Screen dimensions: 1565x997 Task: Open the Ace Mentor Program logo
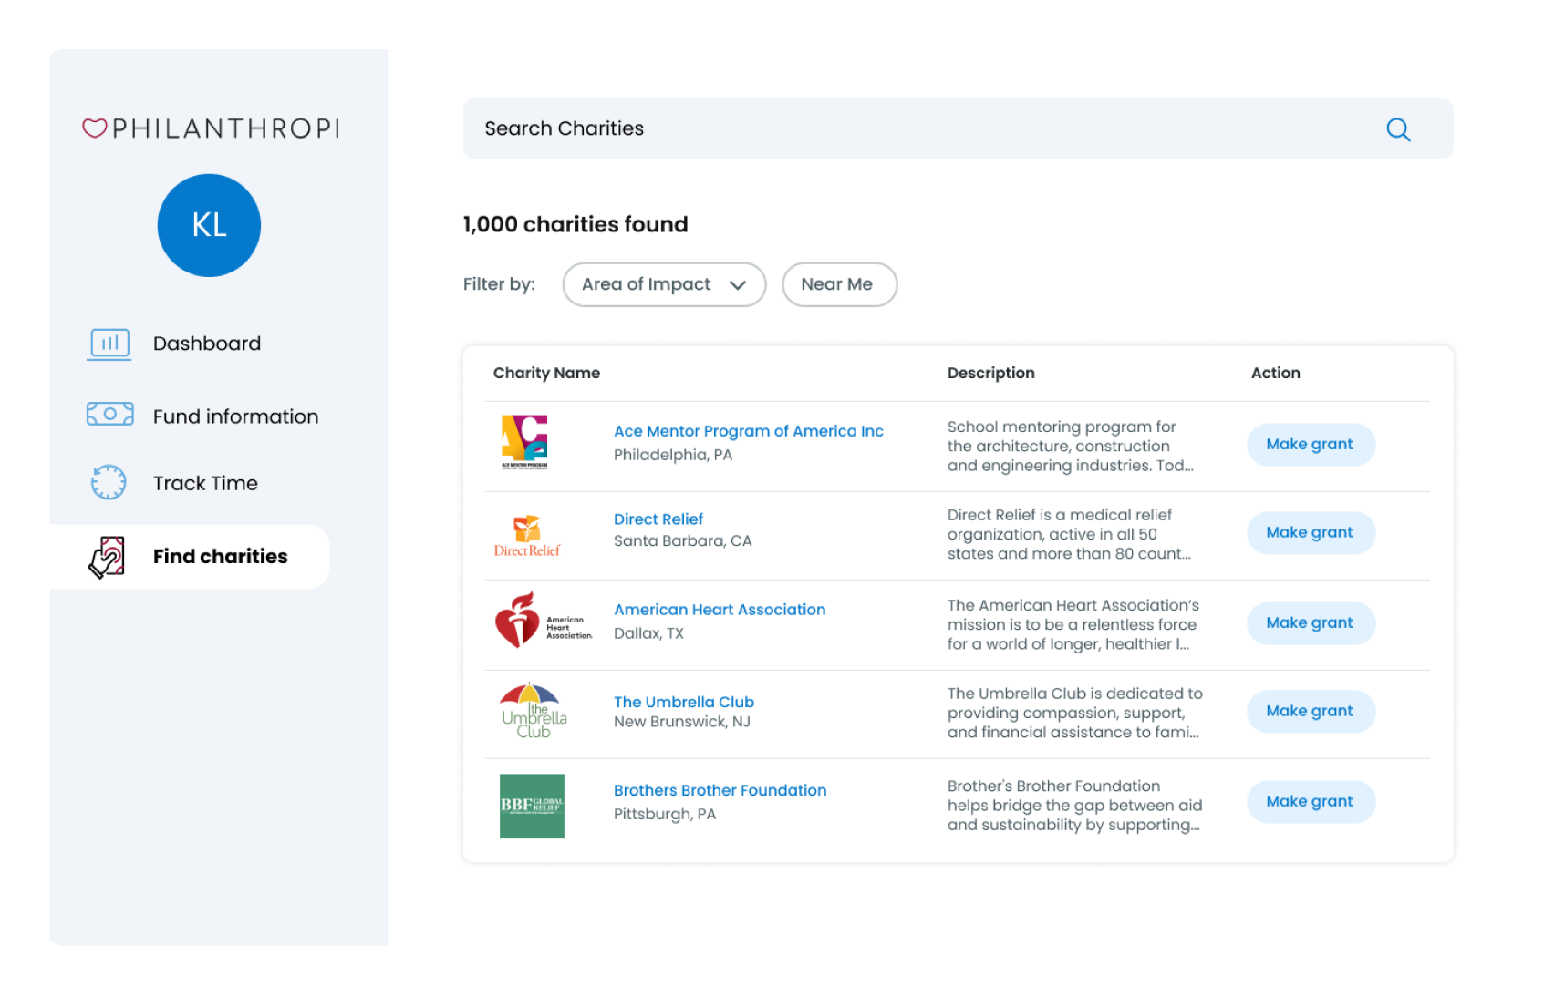click(524, 442)
